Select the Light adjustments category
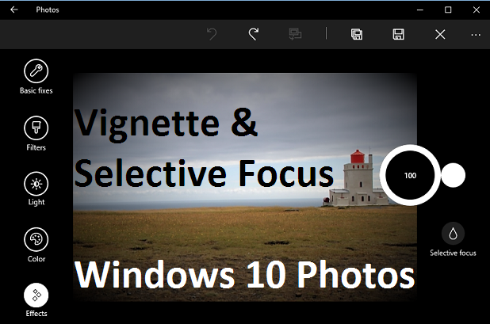Viewport: 490px width, 324px height. click(36, 184)
